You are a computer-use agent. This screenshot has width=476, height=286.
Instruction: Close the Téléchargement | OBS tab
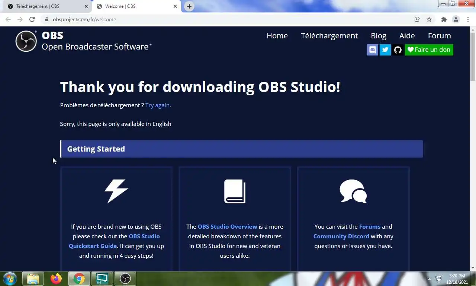click(x=86, y=6)
